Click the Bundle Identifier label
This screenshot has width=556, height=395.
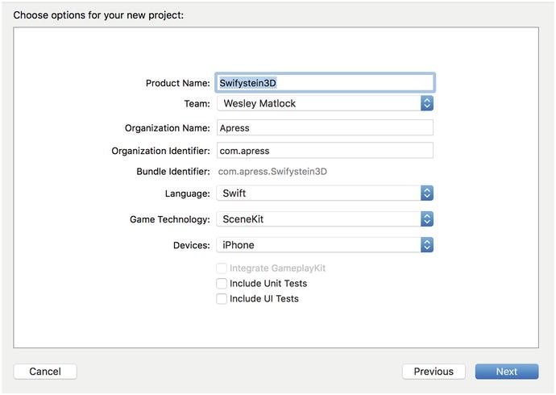tap(173, 172)
